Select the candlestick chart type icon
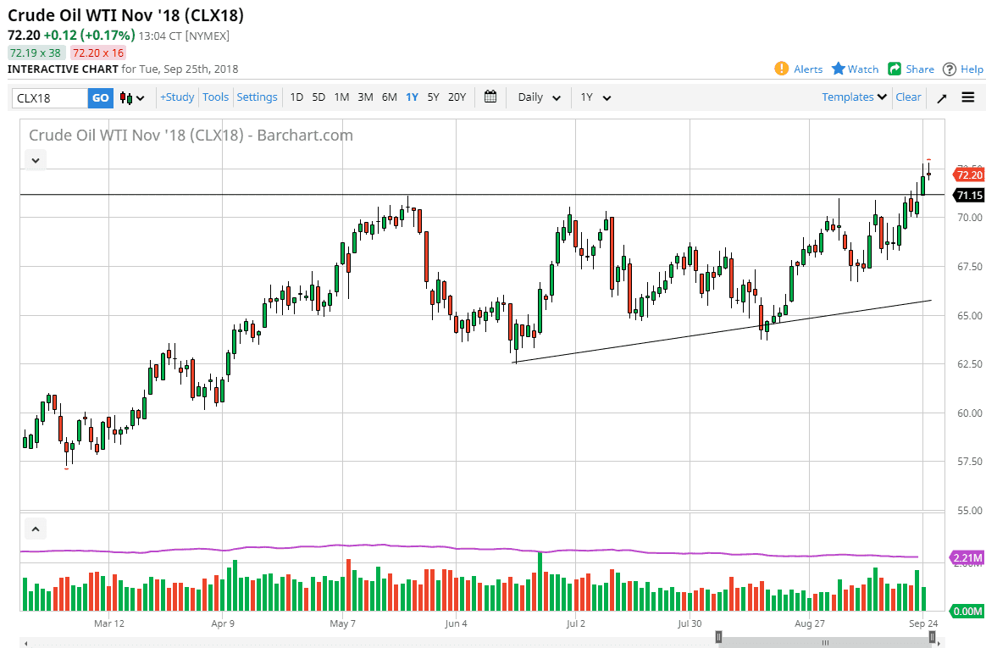This screenshot has width=986, height=648. 125,97
